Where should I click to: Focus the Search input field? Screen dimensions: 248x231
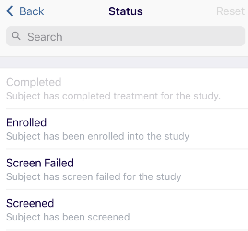126,36
